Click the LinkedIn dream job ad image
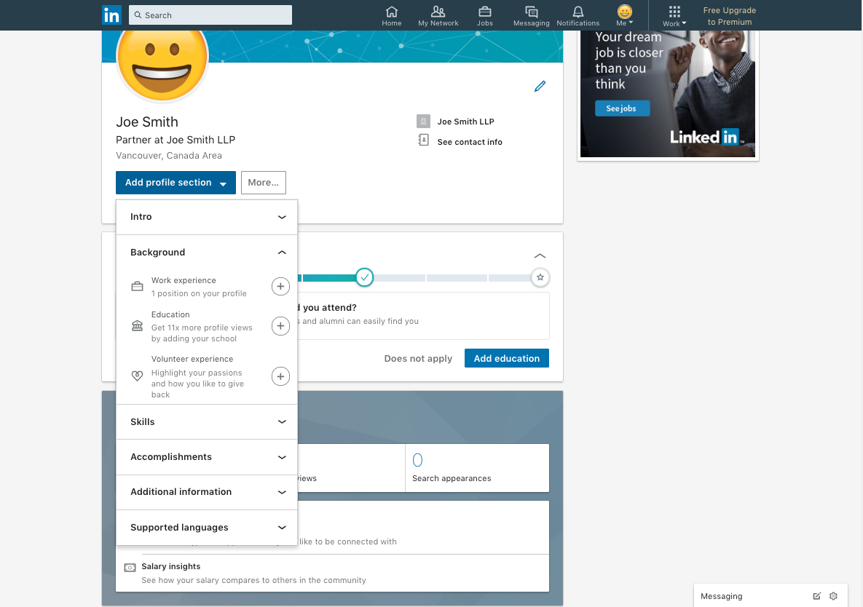 coord(668,94)
